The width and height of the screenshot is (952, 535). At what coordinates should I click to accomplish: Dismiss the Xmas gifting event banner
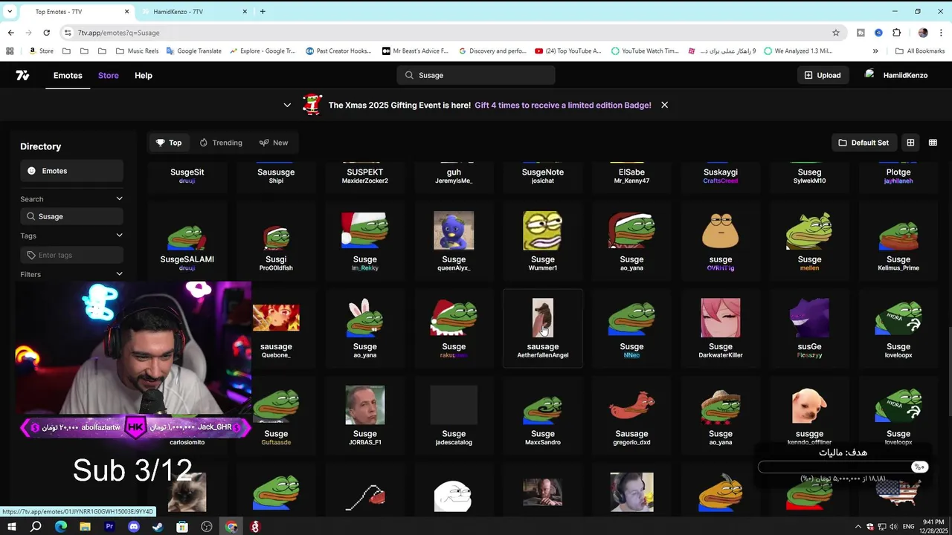pyautogui.click(x=664, y=105)
